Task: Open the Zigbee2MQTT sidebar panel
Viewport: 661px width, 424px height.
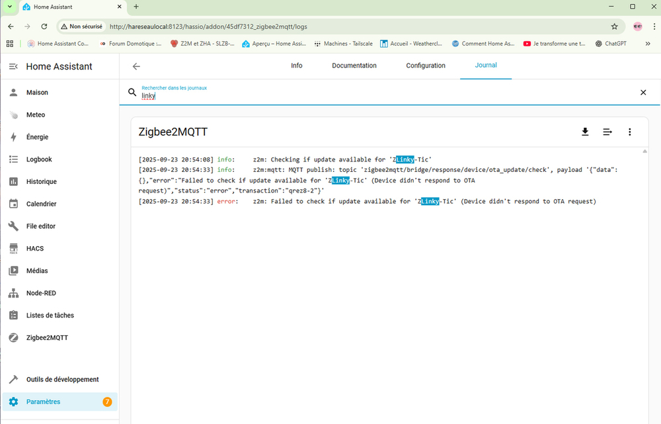Action: tap(60, 338)
